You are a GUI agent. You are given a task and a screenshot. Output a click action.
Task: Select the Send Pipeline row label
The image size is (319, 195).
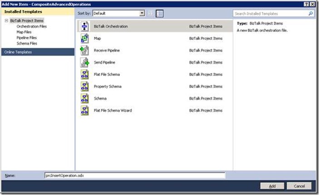[x=104, y=62]
